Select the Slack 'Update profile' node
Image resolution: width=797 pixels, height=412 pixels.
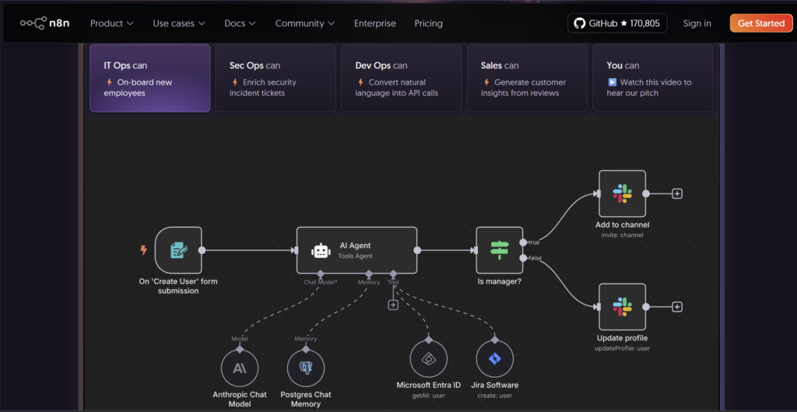622,307
